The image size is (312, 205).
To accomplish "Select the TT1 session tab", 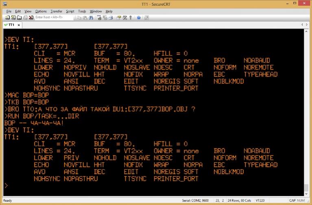I will [x=11, y=25].
